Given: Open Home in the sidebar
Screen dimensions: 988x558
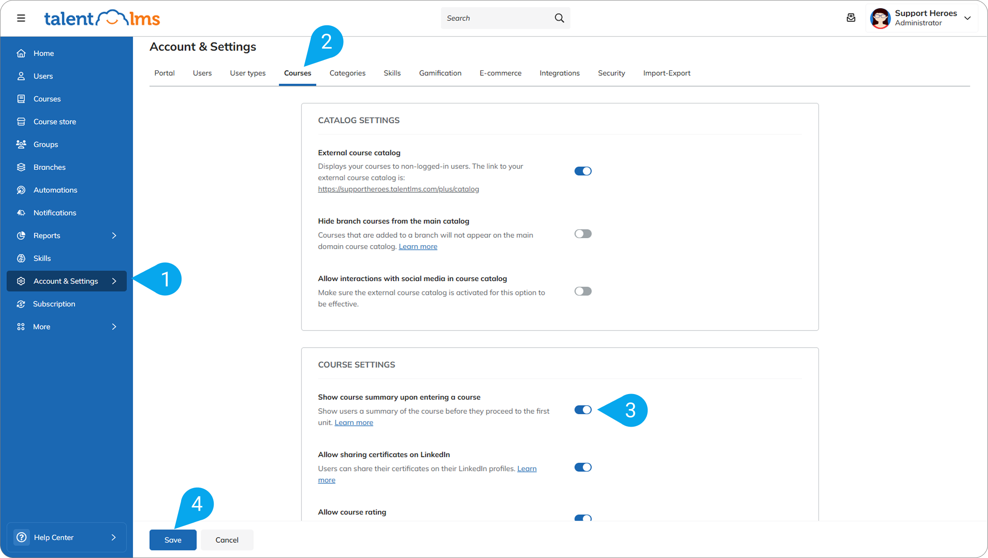Looking at the screenshot, I should point(67,53).
